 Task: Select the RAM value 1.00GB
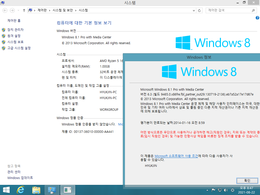click(x=105, y=67)
